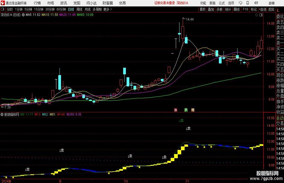Click the 统计 statistics button
Viewport: 284px width, 183px height.
point(228,9)
